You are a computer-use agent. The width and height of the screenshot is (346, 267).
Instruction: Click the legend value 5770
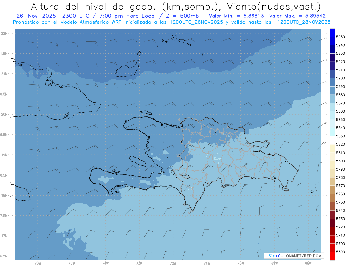pos(340,186)
